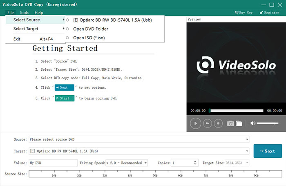Open the window dropdown icon in title bar
The height and width of the screenshot is (186, 286).
click(x=252, y=4)
